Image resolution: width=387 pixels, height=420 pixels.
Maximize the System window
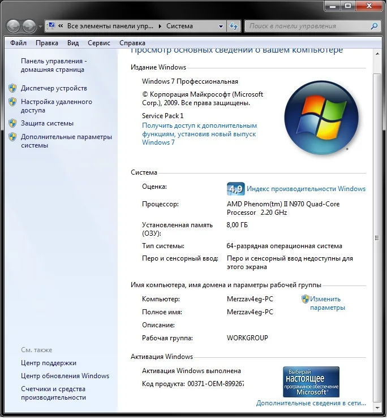click(x=348, y=6)
